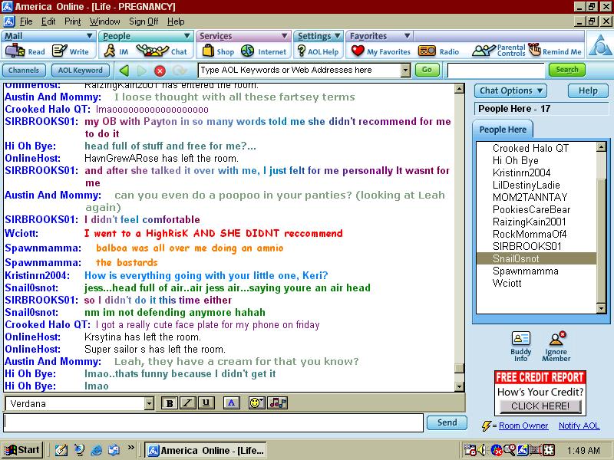Select Crooked Halo QT in member list
The width and height of the screenshot is (614, 460).
[x=536, y=148]
